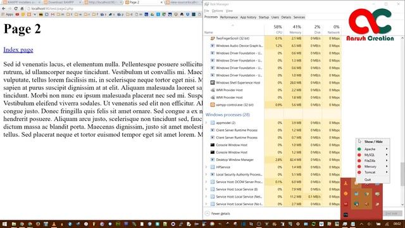405x228 pixels.
Task: Follow the Index page link
Action: coord(18,49)
